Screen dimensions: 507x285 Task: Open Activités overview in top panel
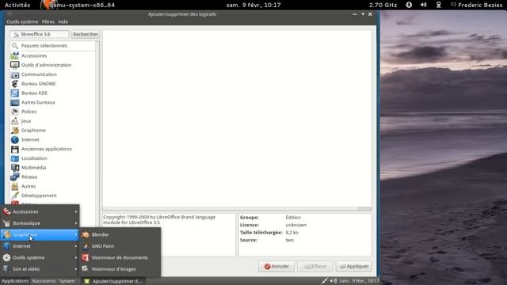coord(17,5)
